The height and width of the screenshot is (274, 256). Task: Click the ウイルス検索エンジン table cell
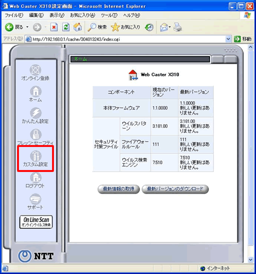tap(135, 162)
